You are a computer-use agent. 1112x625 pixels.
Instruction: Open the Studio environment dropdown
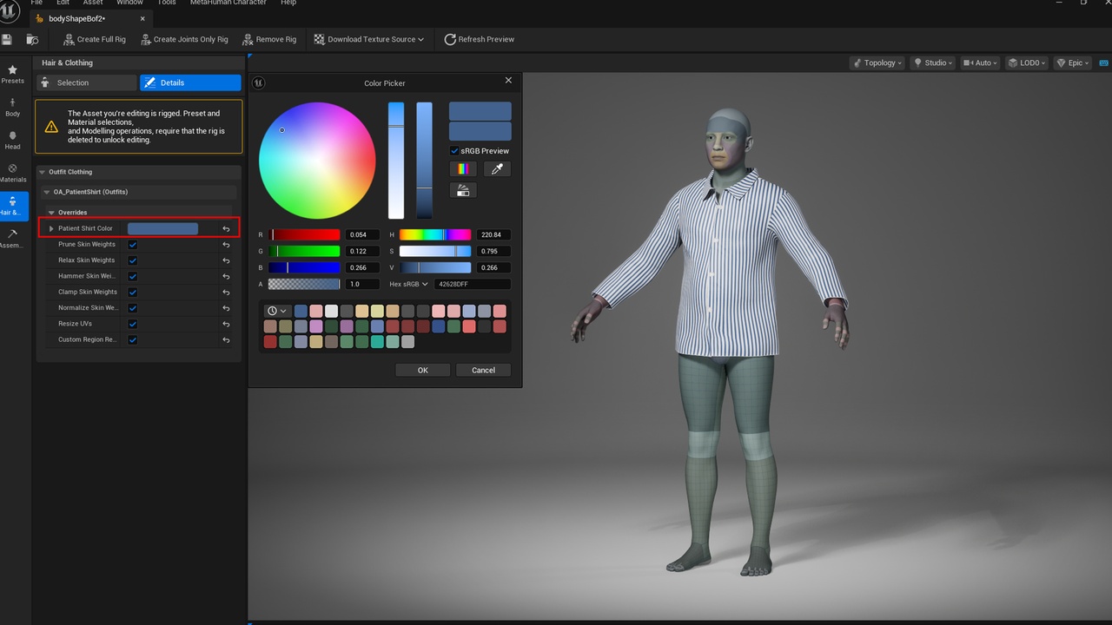[x=932, y=62]
